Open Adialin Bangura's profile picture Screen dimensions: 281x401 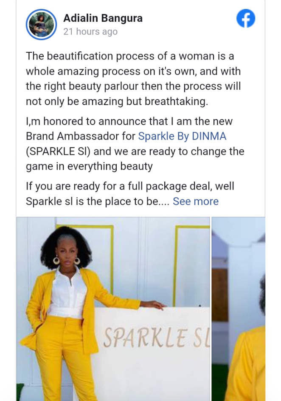click(x=41, y=24)
